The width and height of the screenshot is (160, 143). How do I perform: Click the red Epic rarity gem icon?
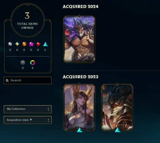(x=38, y=44)
